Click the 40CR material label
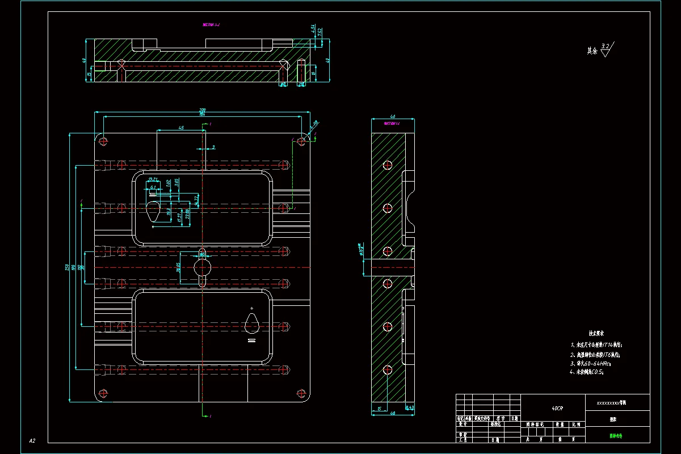The image size is (681, 454). click(557, 408)
